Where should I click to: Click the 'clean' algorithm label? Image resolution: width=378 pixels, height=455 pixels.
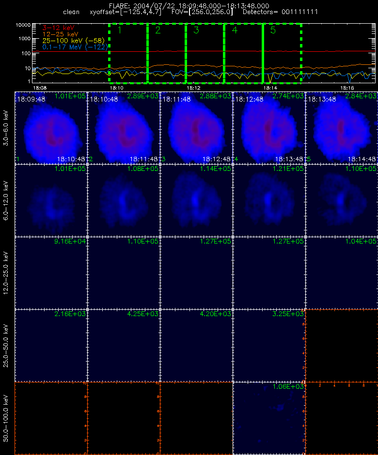point(71,12)
